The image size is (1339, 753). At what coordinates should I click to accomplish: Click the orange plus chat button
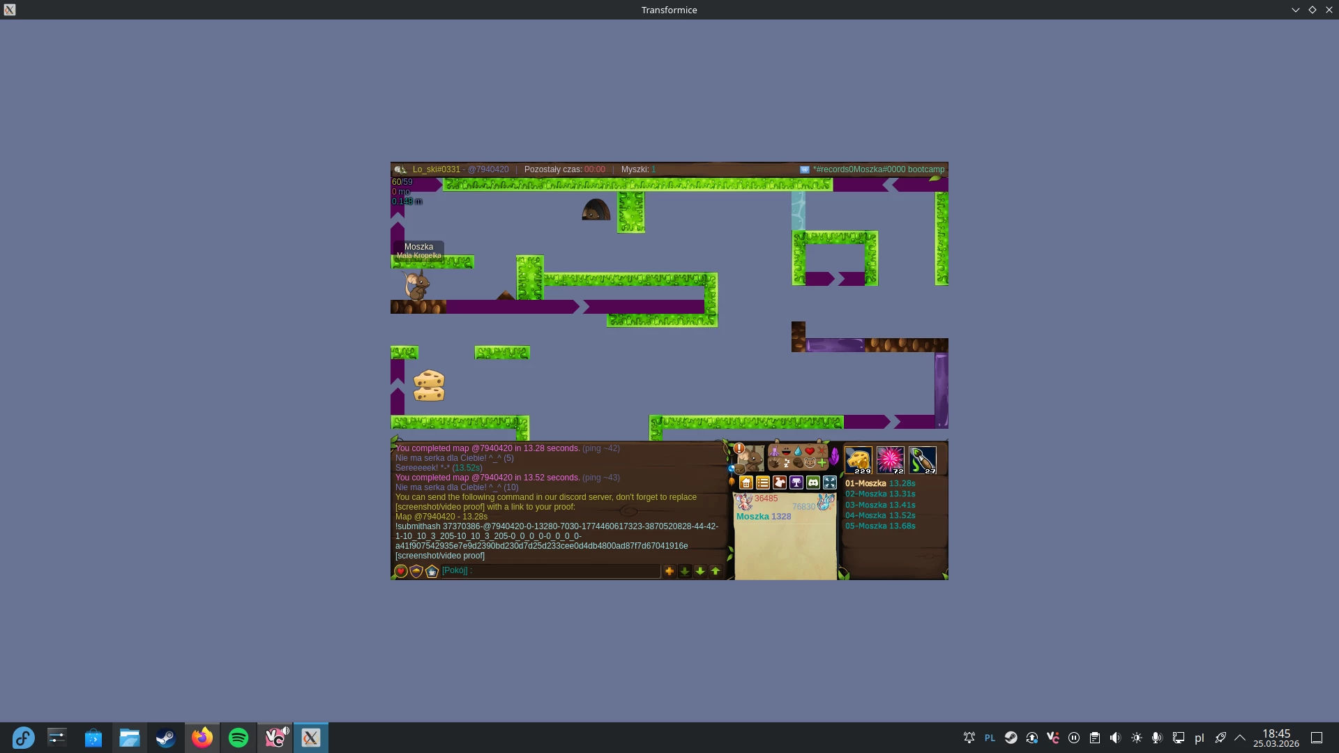[x=669, y=571]
